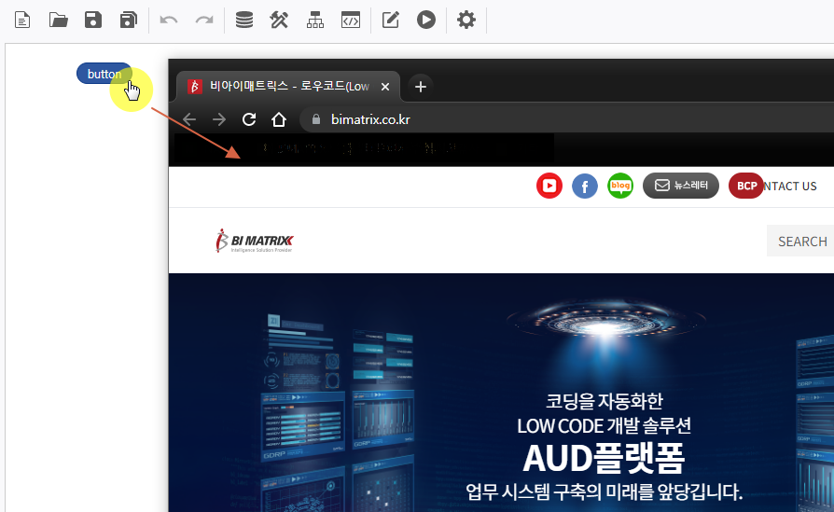The height and width of the screenshot is (512, 834).
Task: Select the 비아이매트릭스 browser tab
Action: pos(287,86)
